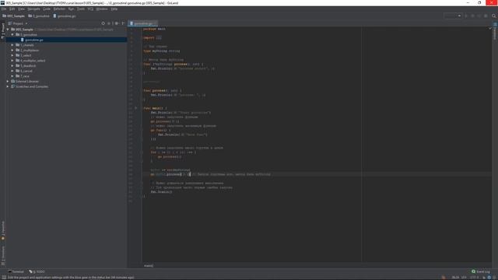Click the UTF-8 encoding indicator in status bar
The width and height of the screenshot is (498, 280).
tap(474, 278)
